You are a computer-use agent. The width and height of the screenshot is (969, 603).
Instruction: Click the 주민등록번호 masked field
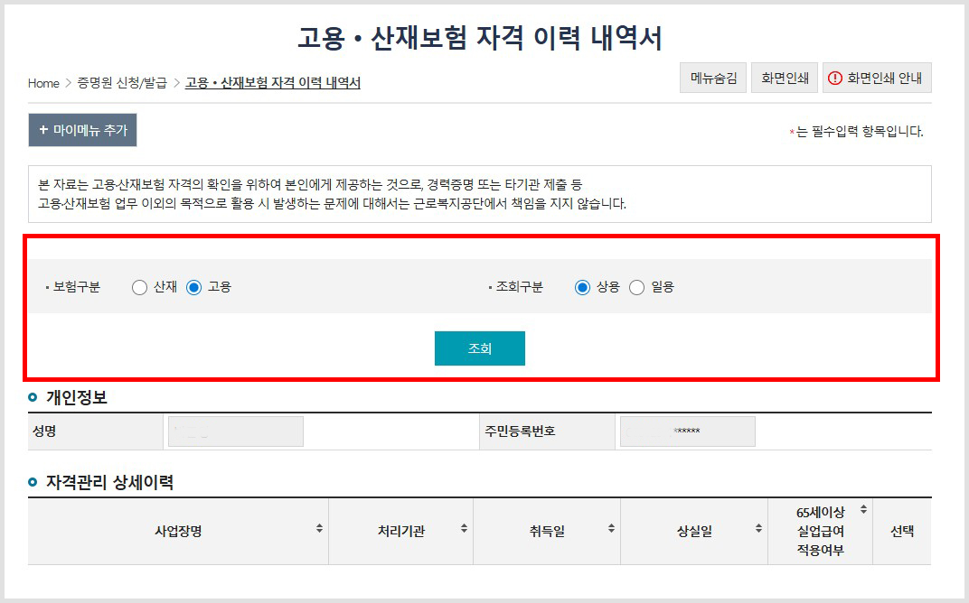click(x=686, y=431)
